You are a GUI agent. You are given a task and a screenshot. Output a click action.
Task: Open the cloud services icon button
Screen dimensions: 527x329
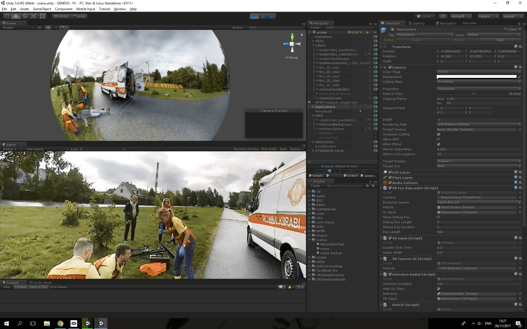coord(443,16)
